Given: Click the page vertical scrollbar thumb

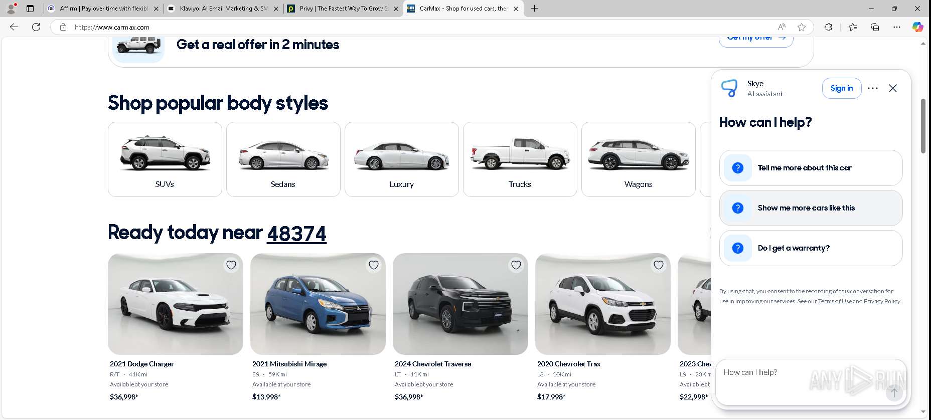Looking at the screenshot, I should 923,126.
